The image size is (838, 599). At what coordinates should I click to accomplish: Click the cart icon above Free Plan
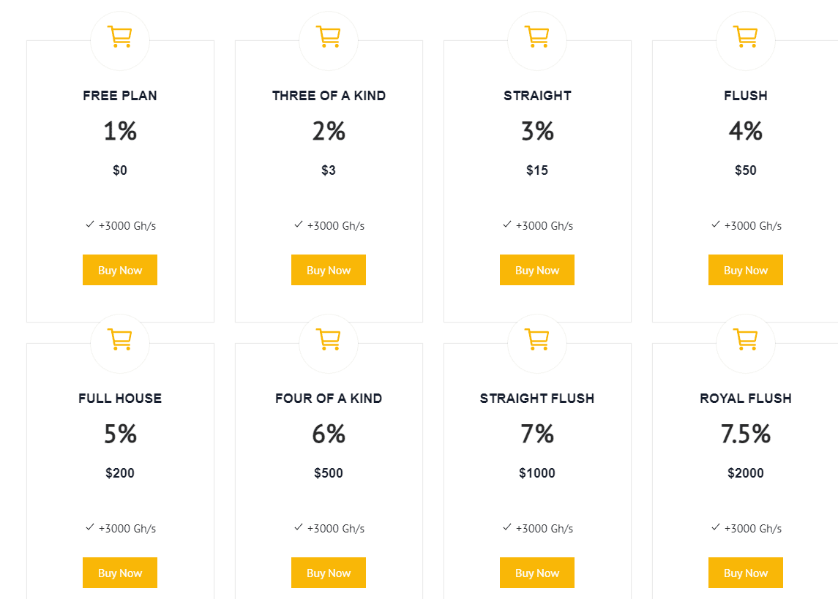(120, 37)
